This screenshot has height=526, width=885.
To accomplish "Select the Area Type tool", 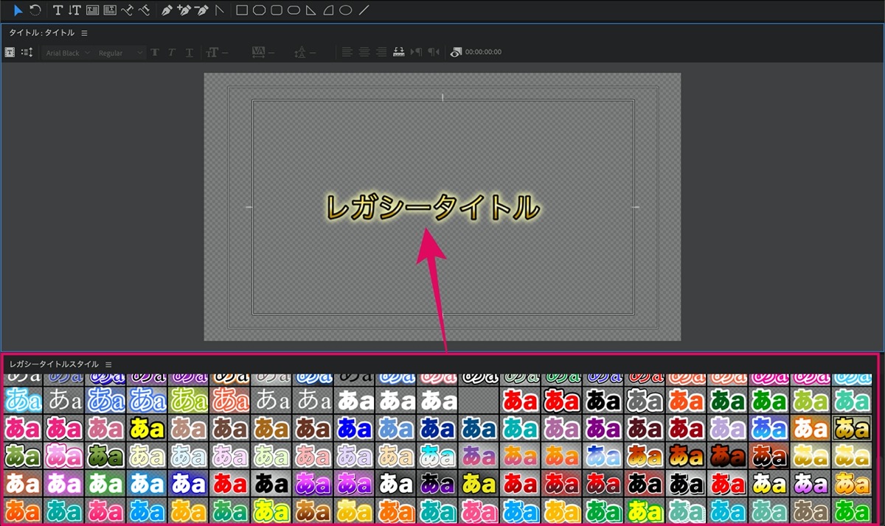I will (x=92, y=10).
